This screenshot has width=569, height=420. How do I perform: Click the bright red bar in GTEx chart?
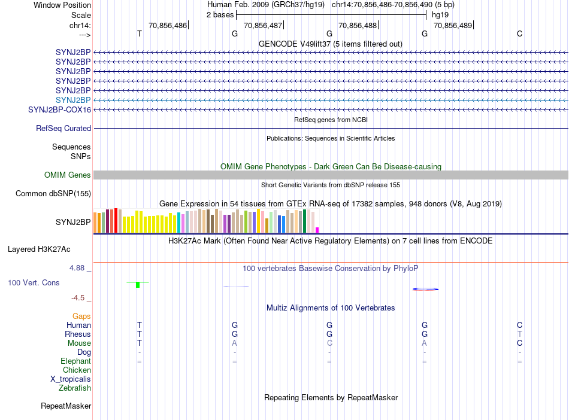[x=116, y=220]
